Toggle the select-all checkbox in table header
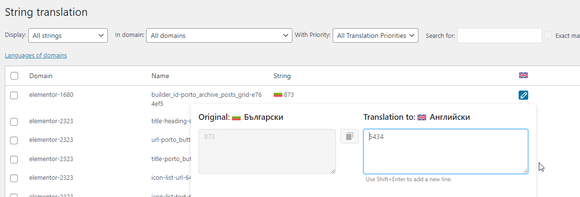 pyautogui.click(x=14, y=76)
